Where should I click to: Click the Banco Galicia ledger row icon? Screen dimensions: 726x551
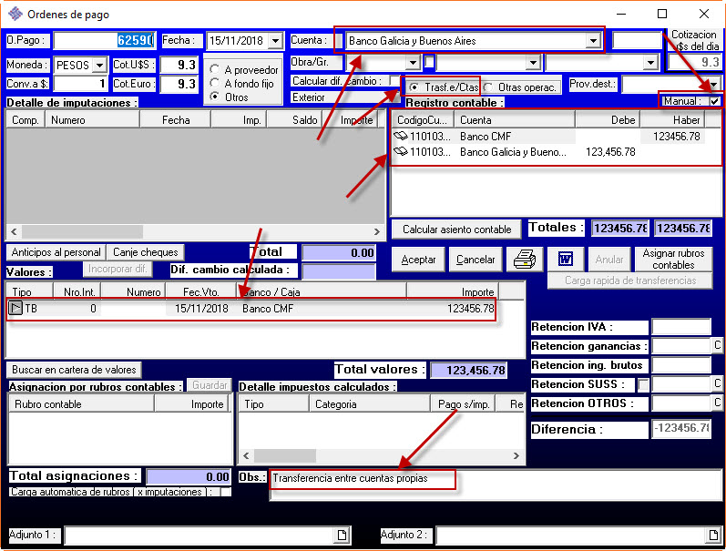click(400, 152)
